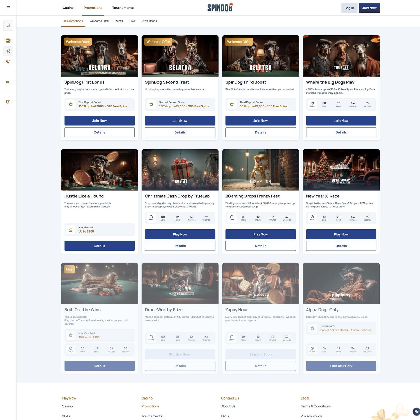Click the Hustle Like a Hound card image
This screenshot has height=420, width=420.
[99, 170]
